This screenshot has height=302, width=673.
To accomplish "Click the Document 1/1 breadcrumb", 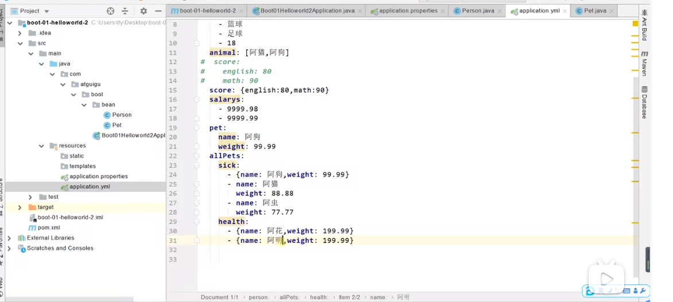I will (219, 297).
